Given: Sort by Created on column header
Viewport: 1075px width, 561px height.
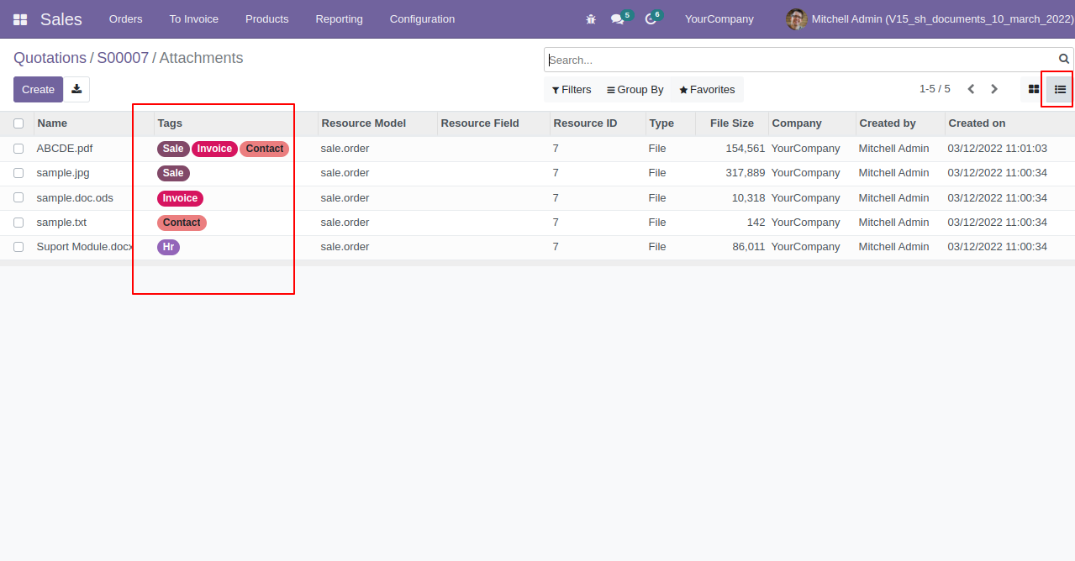Looking at the screenshot, I should (x=977, y=123).
